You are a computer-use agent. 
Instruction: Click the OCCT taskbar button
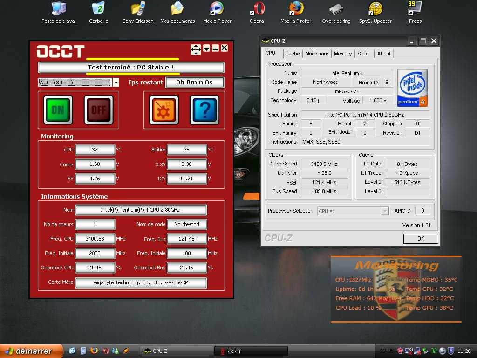coord(251,351)
